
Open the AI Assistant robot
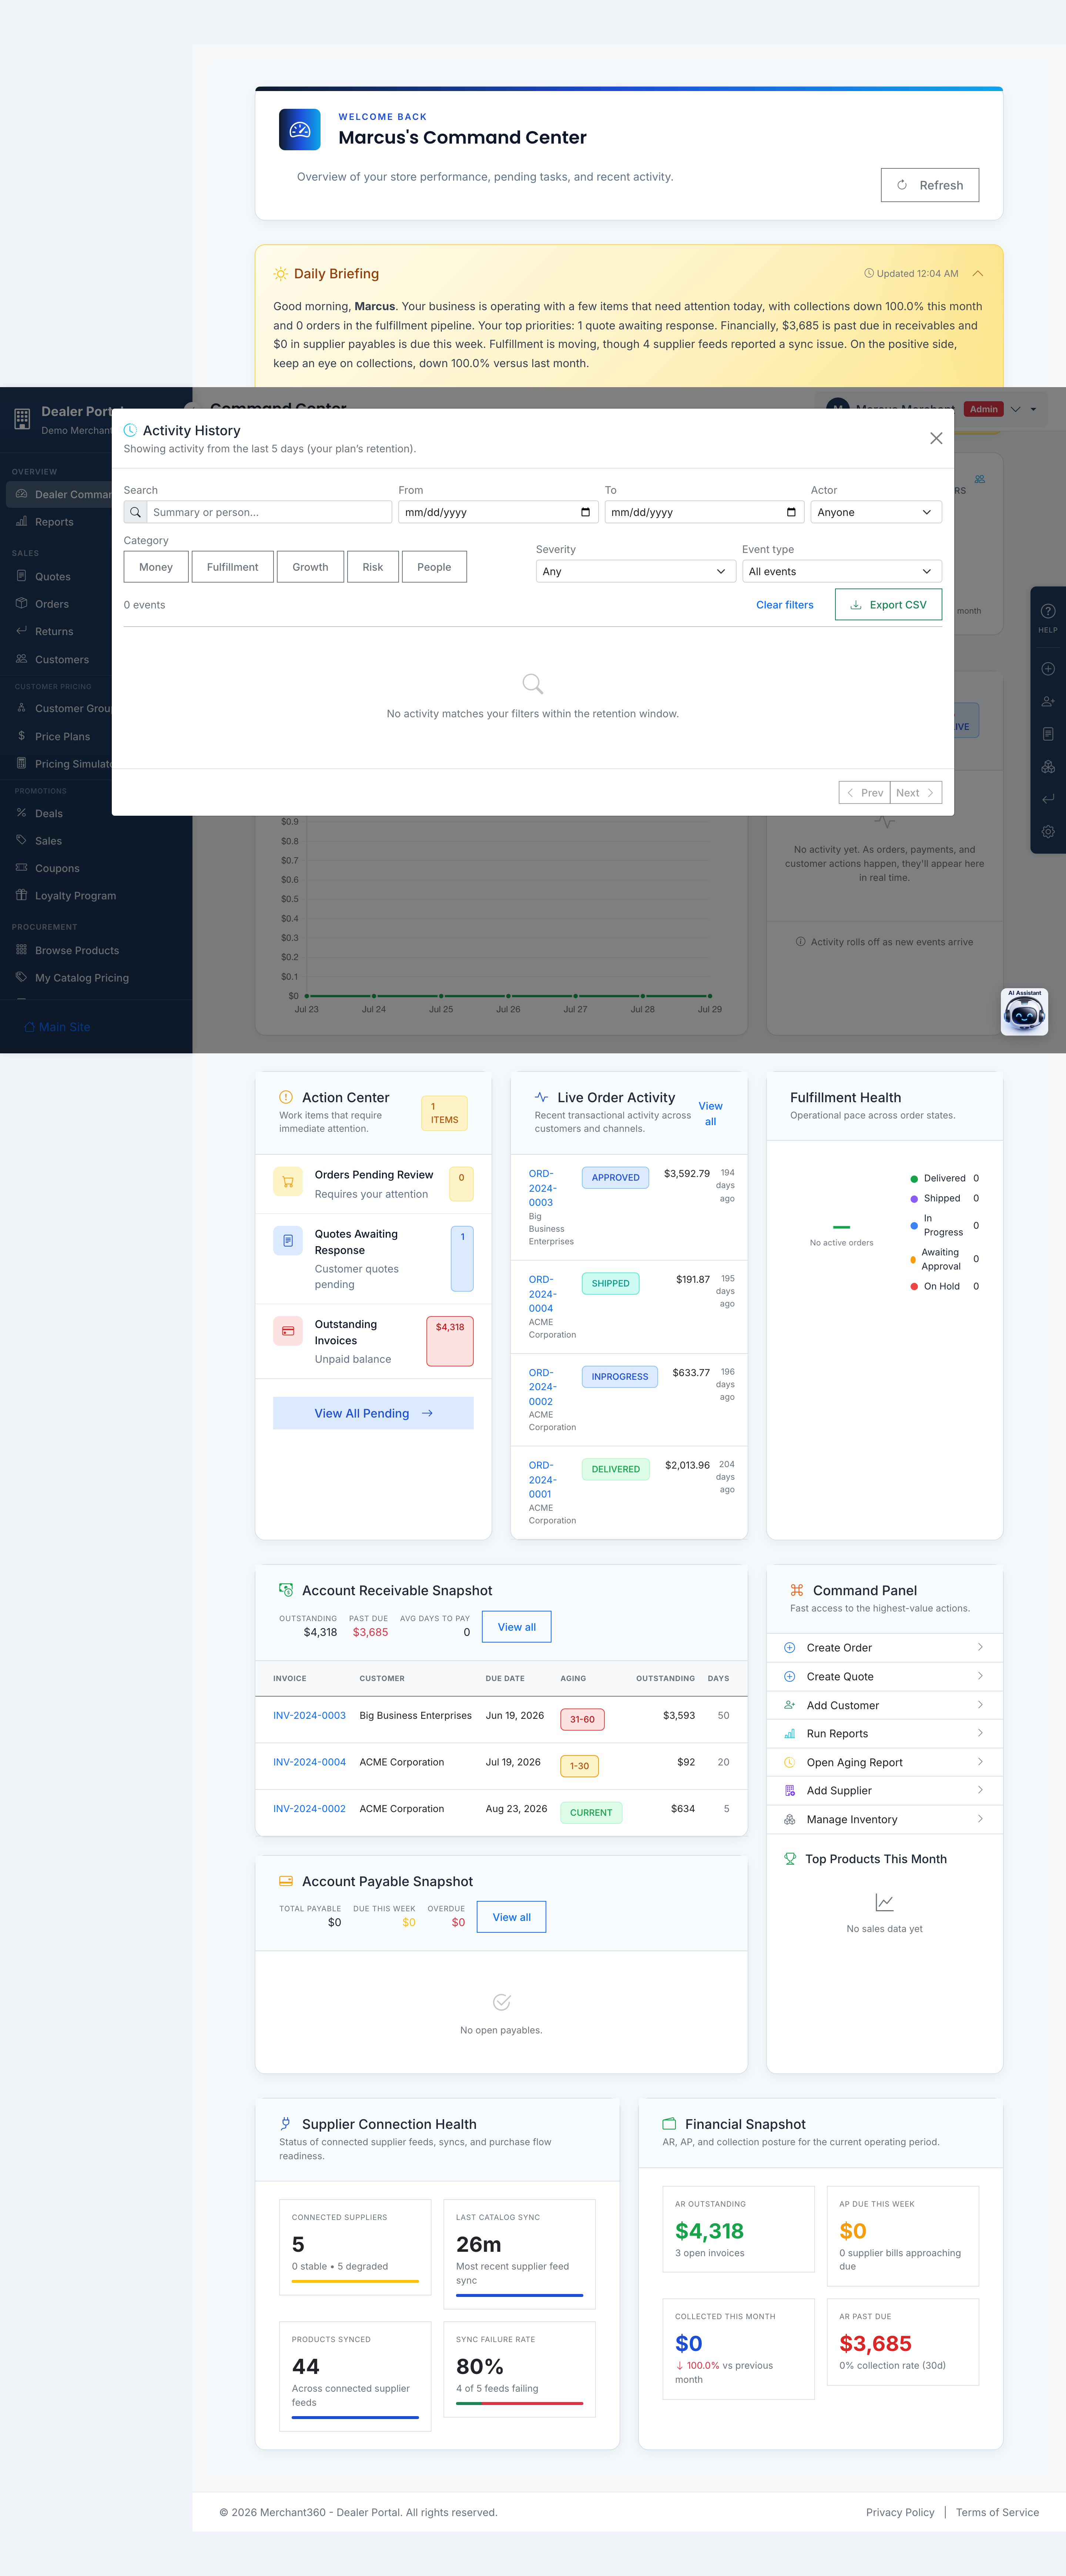click(1024, 1012)
